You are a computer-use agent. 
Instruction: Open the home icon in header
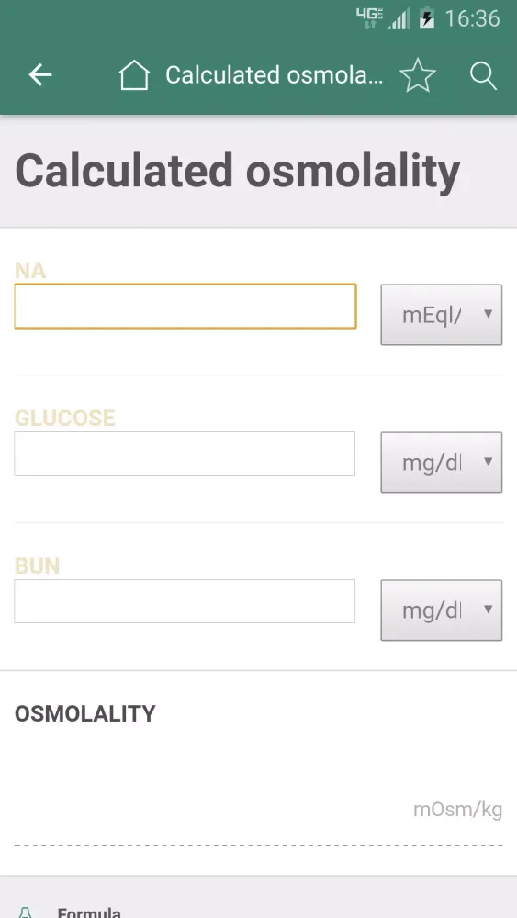tap(134, 75)
